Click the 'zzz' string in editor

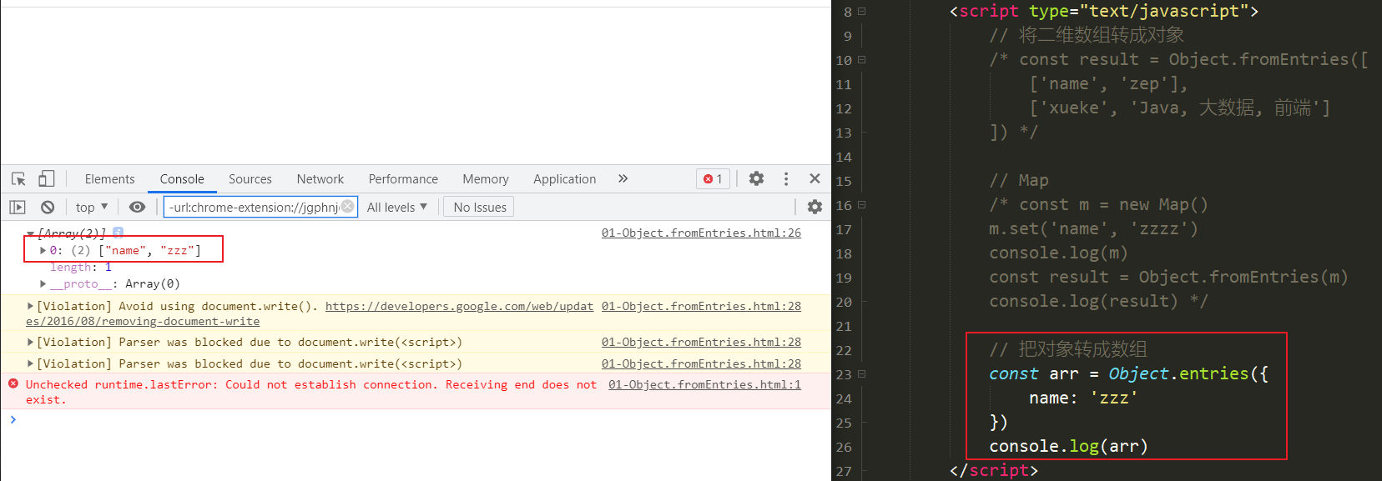1113,398
